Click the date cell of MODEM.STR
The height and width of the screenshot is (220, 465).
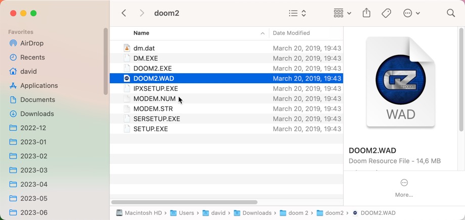307,108
